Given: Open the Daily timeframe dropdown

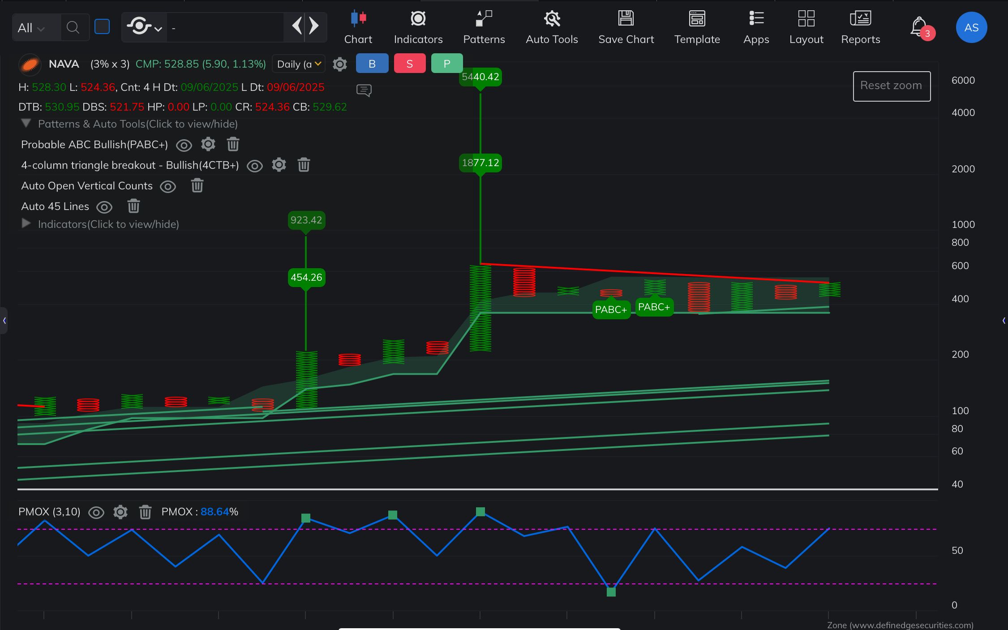Looking at the screenshot, I should (x=299, y=64).
